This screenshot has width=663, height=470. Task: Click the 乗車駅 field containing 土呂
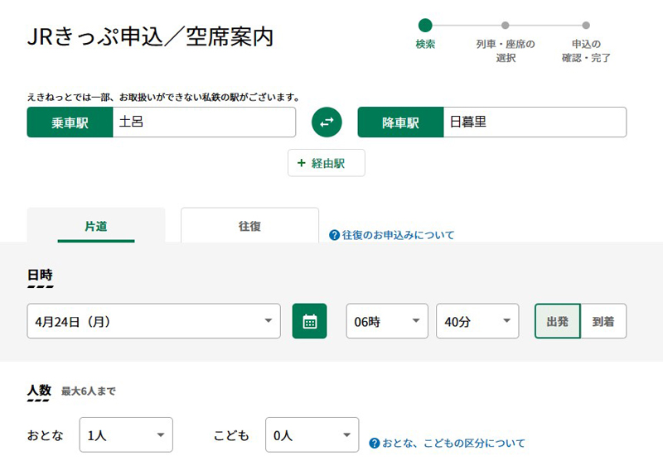[x=204, y=122]
